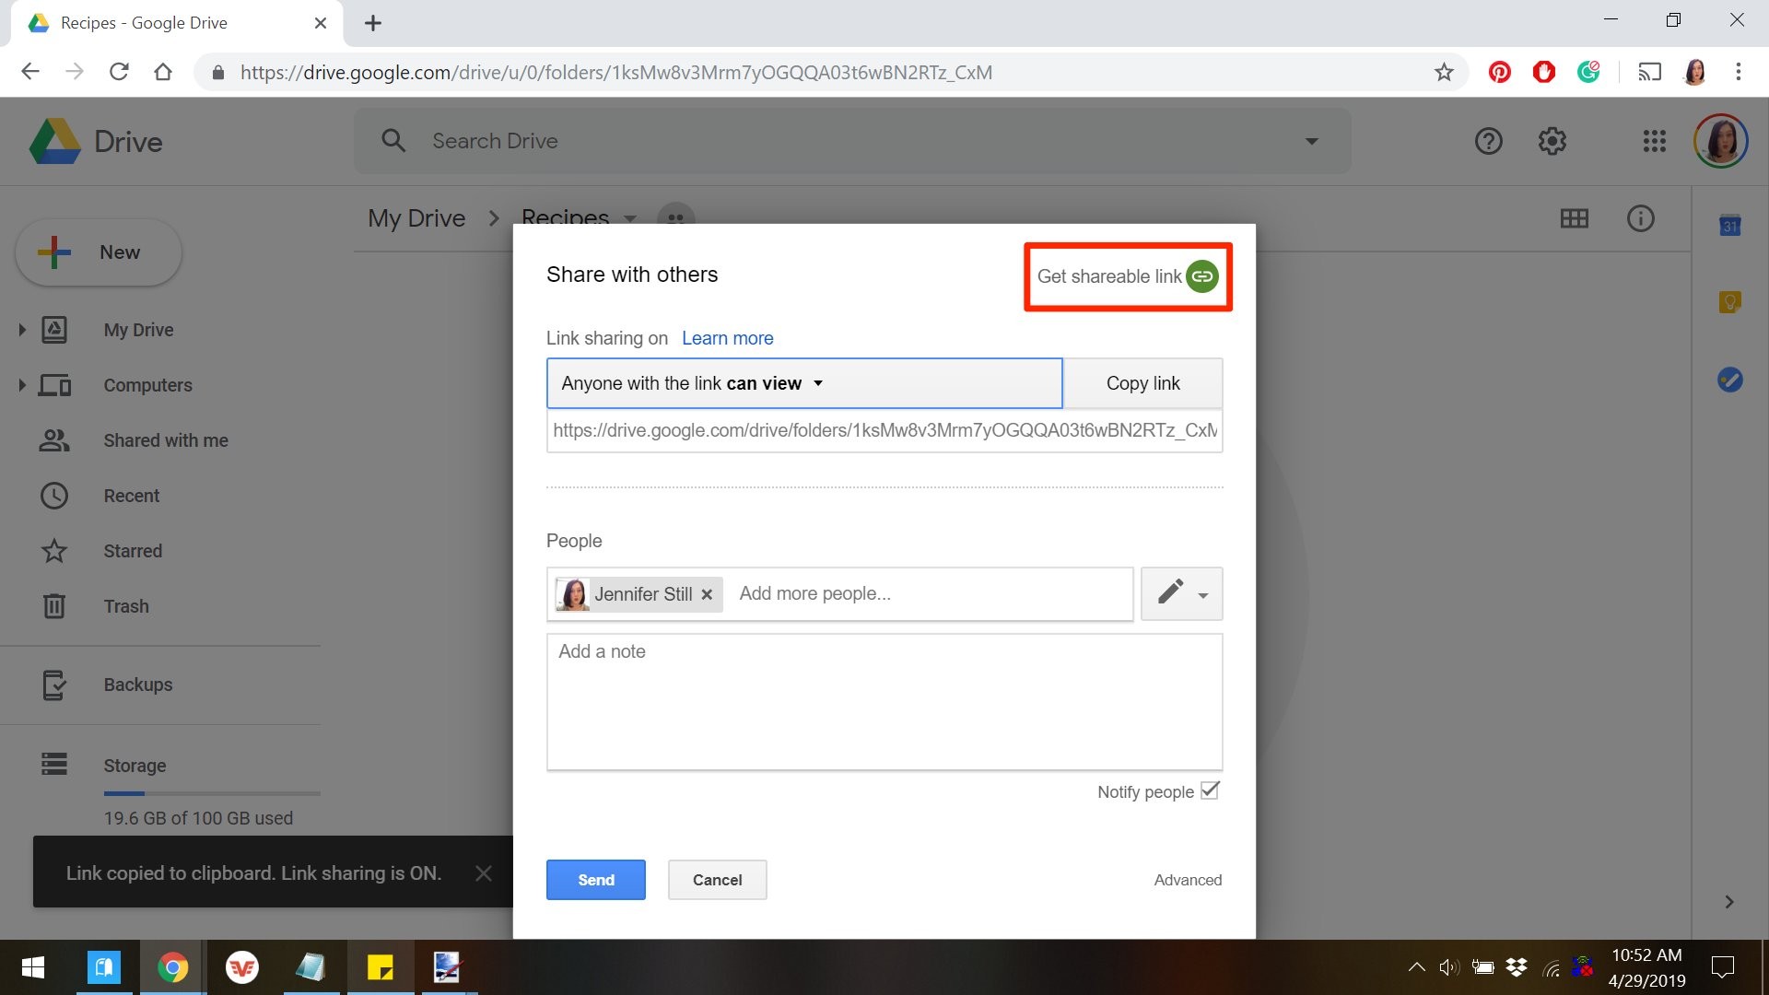
Task: Click the Advanced sharing settings link
Action: 1187,878
